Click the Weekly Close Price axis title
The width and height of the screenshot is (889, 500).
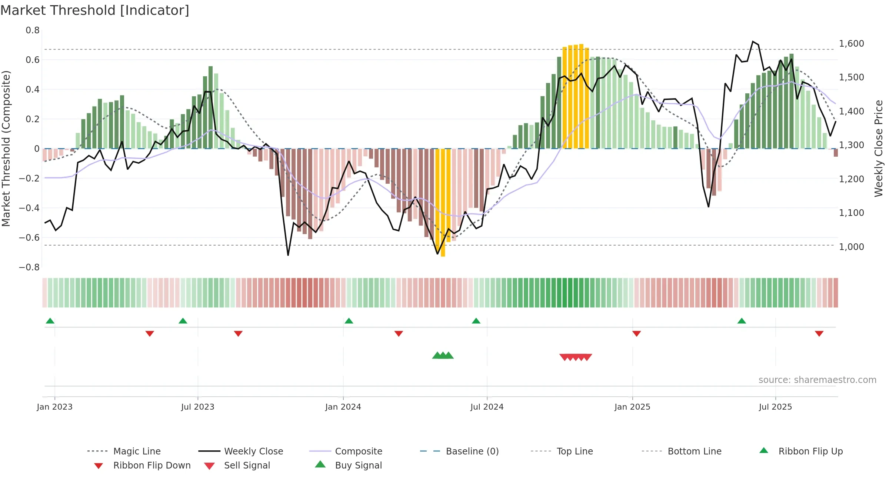pyautogui.click(x=879, y=148)
